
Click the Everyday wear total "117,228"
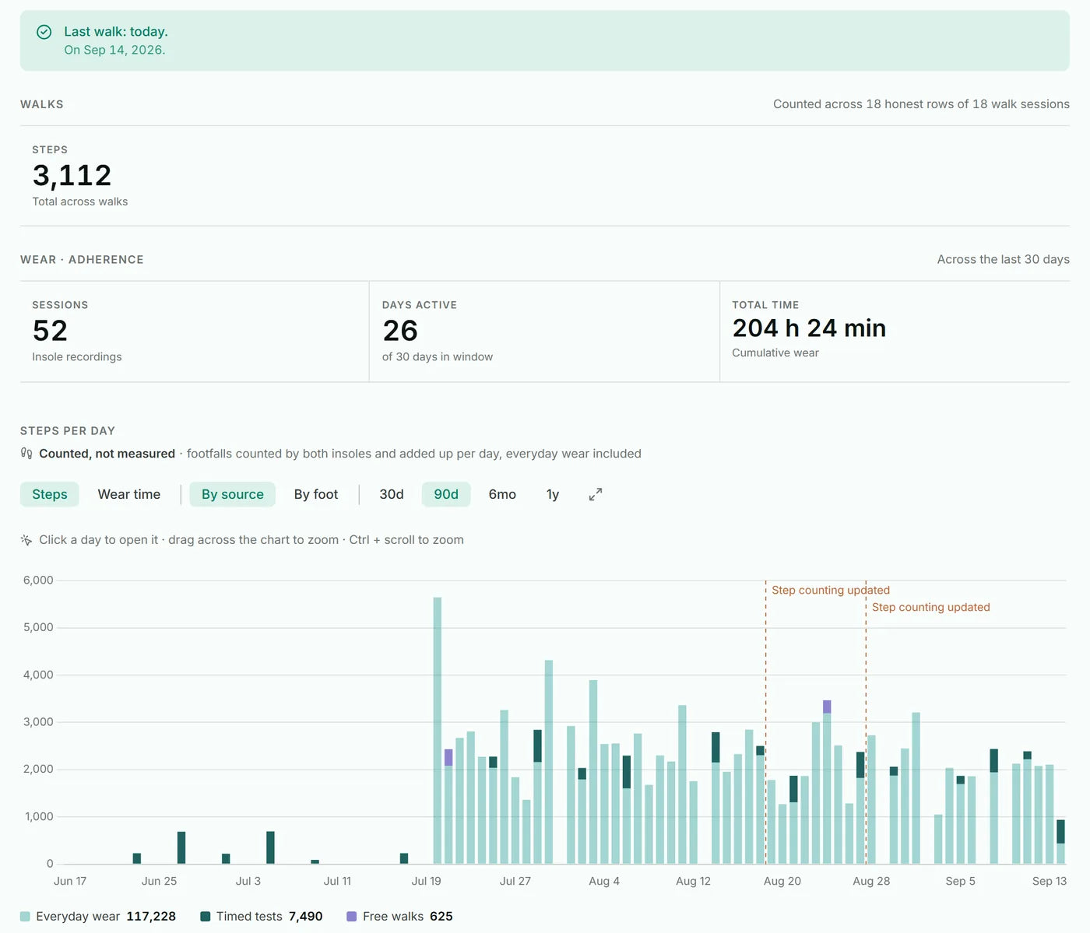(x=151, y=917)
